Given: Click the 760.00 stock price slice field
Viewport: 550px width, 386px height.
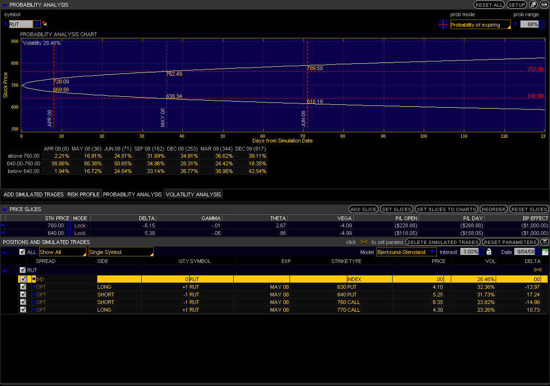Looking at the screenshot, I should pyautogui.click(x=55, y=225).
